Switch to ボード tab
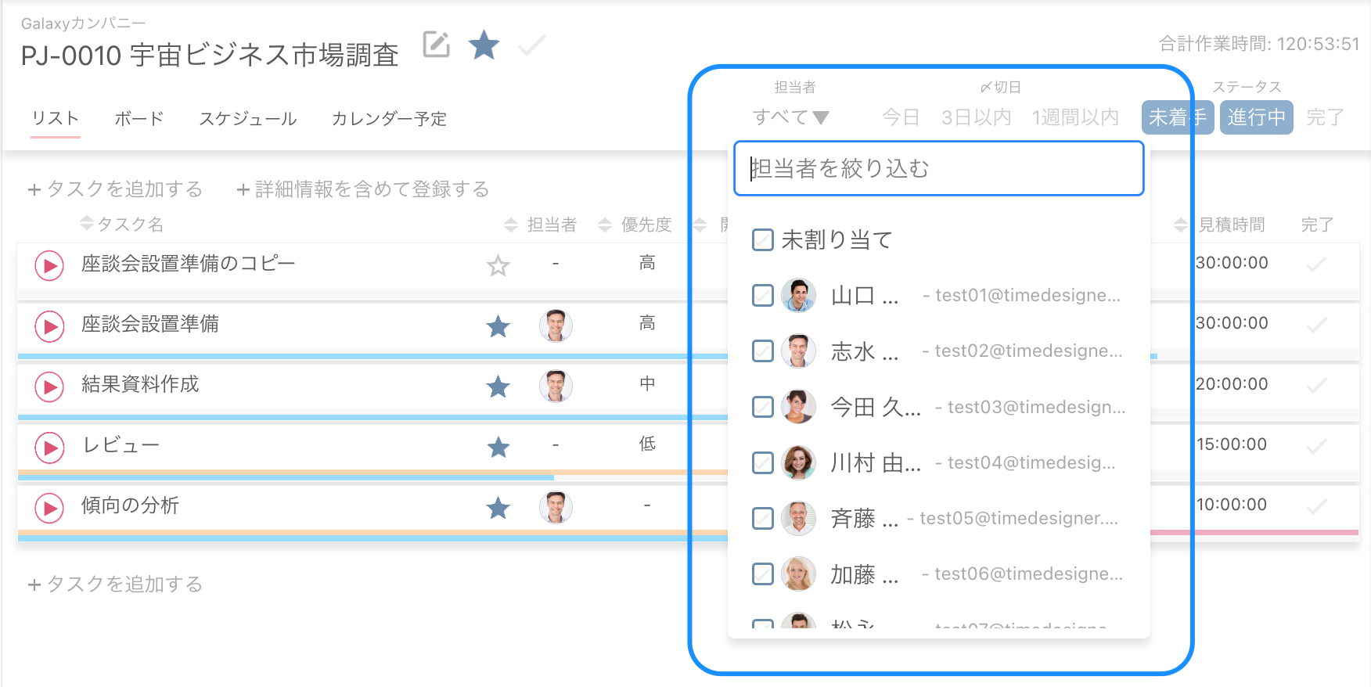Screen dimensions: 1371x687 [x=139, y=118]
